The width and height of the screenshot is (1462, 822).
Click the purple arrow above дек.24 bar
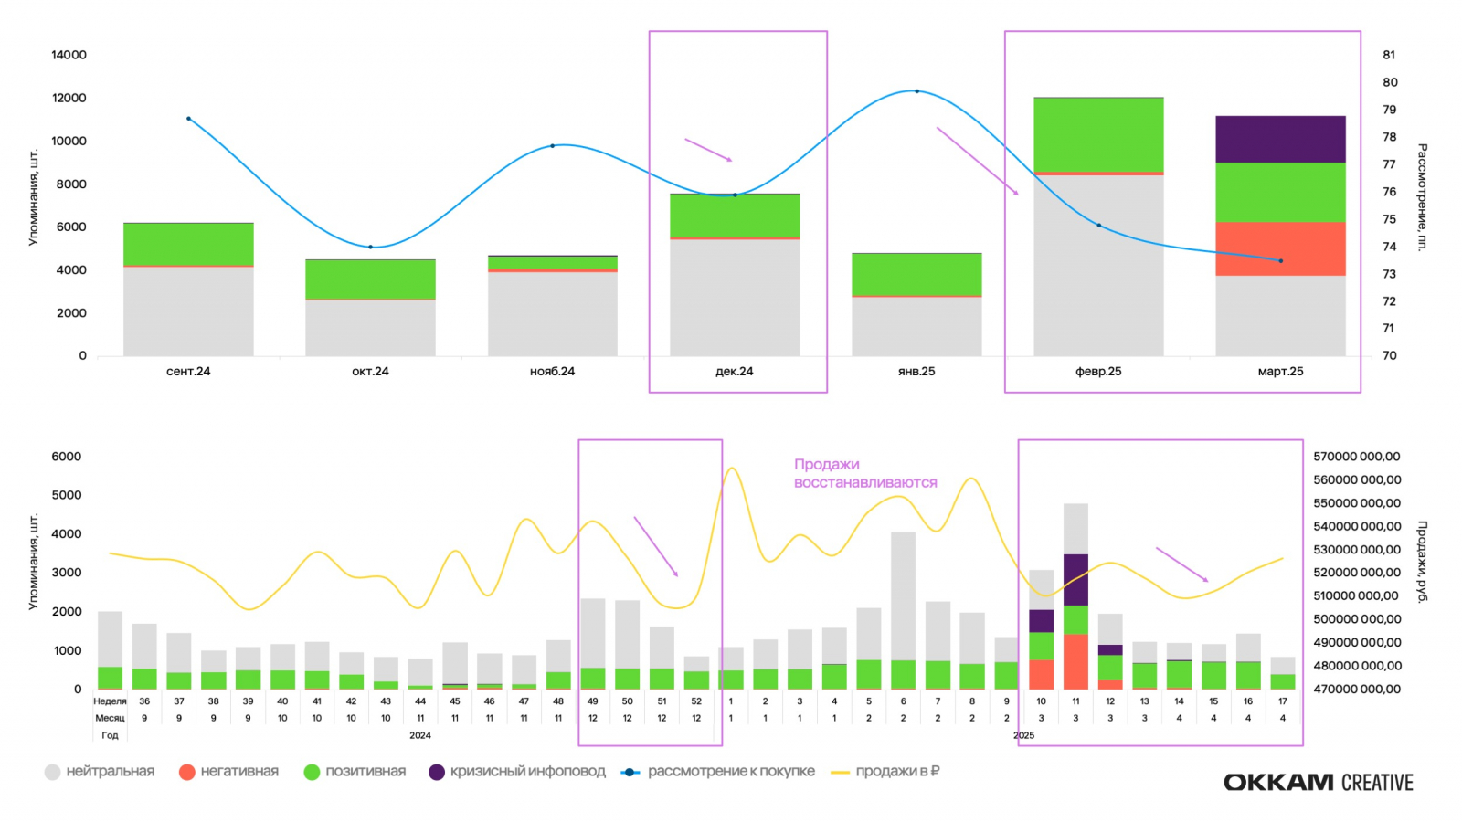tap(708, 150)
